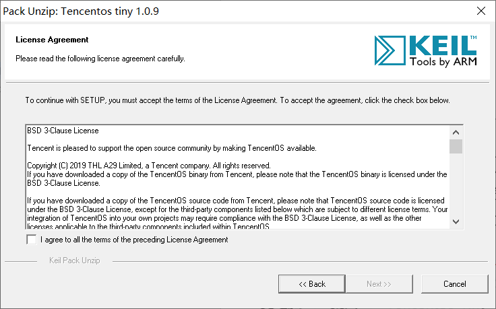Place cursor on 'BSD 3-Clause License' first line
Viewport: 496px width, 309px height.
point(63,131)
